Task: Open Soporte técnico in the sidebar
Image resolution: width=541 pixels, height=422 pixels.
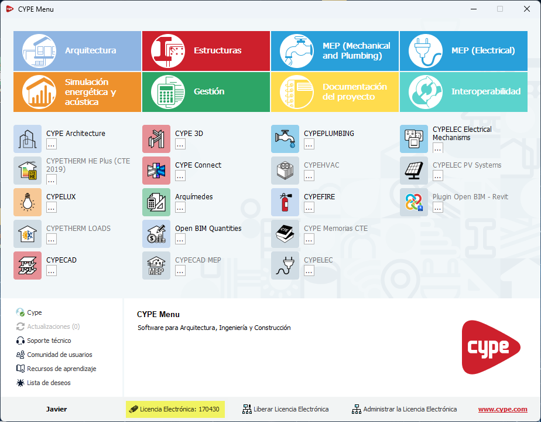Action: [49, 341]
